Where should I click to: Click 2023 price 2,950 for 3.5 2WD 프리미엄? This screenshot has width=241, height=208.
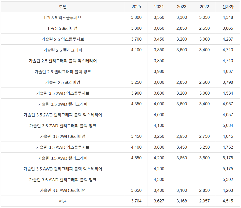(182, 136)
